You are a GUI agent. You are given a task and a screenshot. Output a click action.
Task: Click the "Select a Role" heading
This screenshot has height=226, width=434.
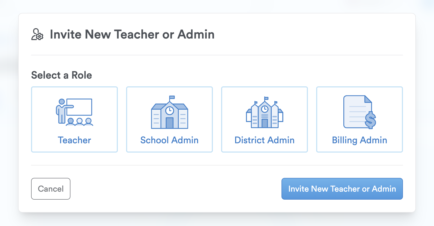click(x=62, y=75)
